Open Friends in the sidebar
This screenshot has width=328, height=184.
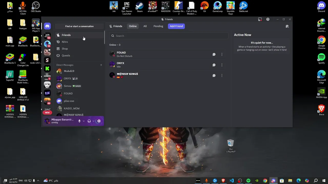click(79, 35)
